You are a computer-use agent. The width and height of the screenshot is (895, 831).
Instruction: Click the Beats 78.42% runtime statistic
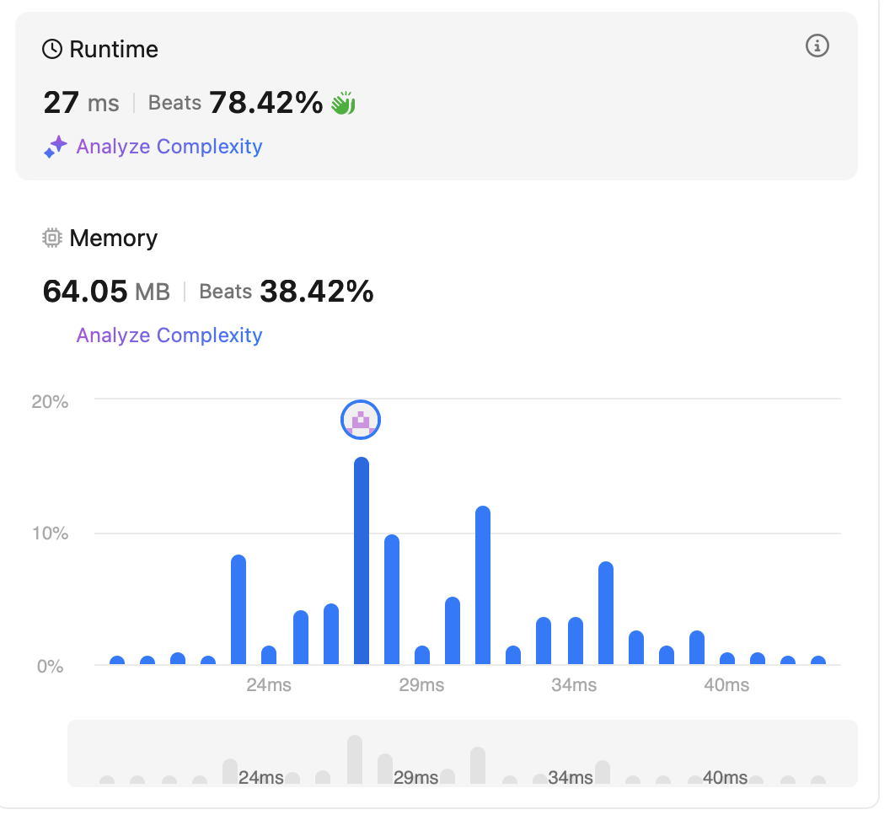[x=235, y=103]
